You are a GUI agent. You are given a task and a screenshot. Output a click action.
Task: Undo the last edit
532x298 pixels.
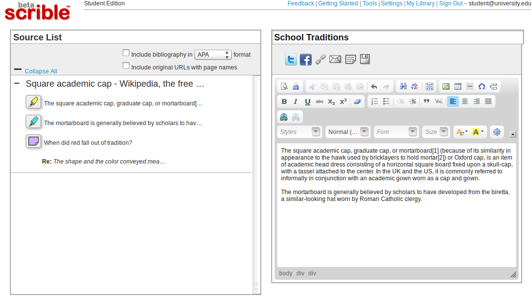coord(374,87)
